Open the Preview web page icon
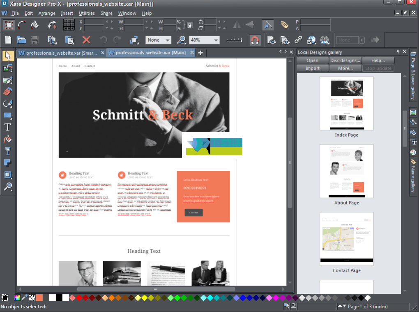This screenshot has width=419, height=312. pos(271,40)
